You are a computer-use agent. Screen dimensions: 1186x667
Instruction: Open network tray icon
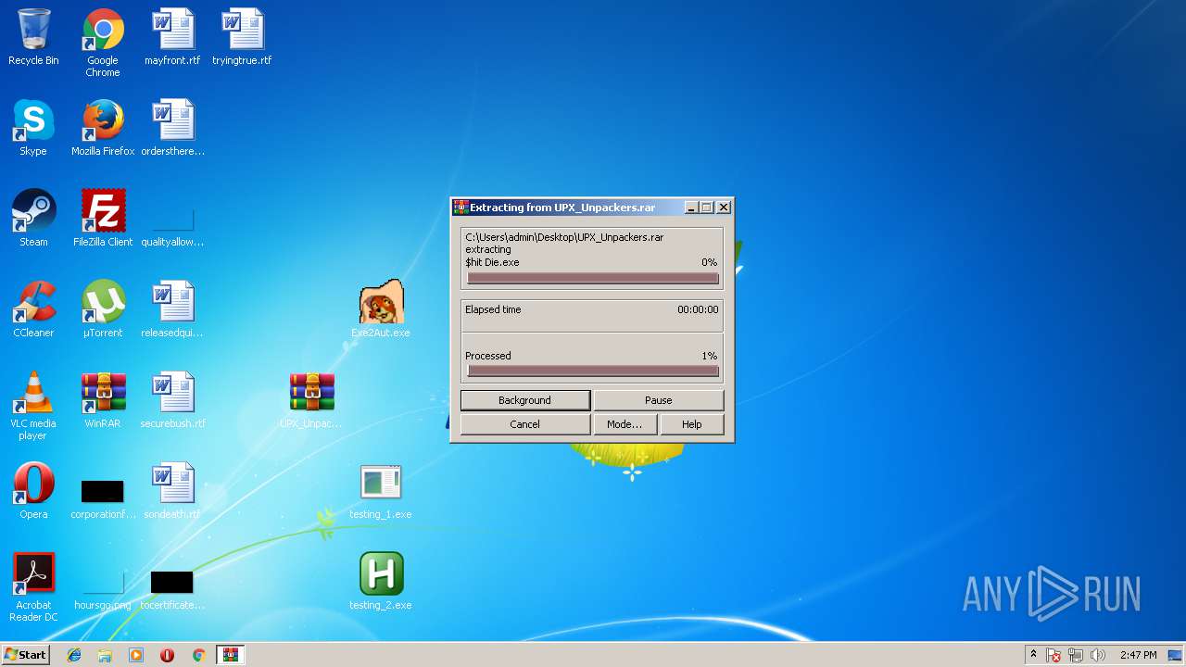click(x=1076, y=655)
